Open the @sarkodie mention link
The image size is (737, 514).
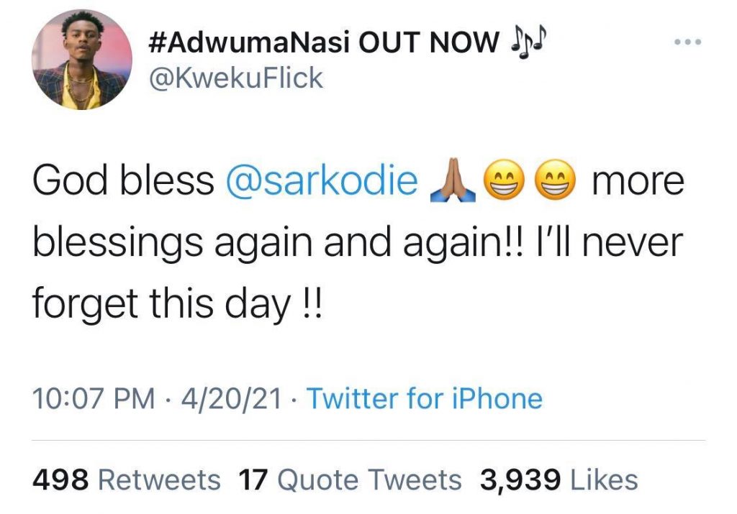(321, 180)
